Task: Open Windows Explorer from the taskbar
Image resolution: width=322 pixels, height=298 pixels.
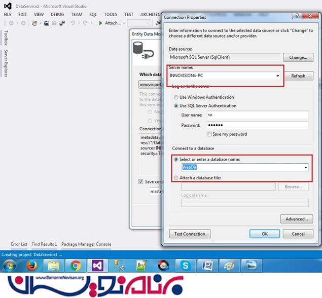Action: [54, 266]
